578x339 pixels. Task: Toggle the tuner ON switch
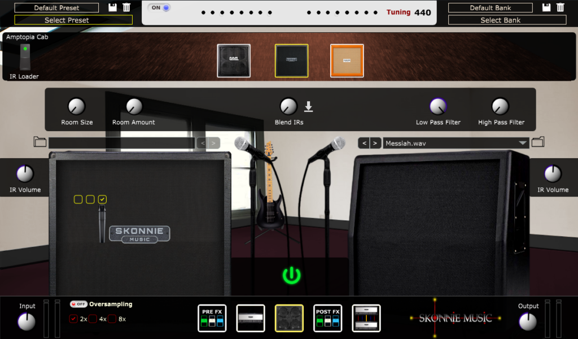pos(160,7)
